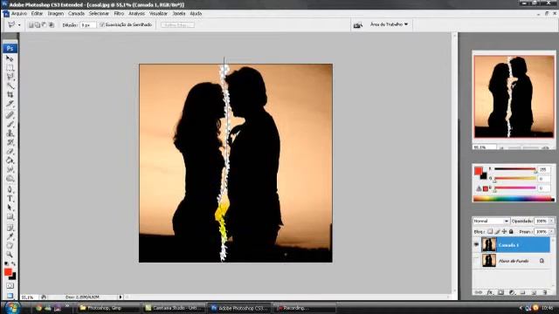
Task: Toggle visibility of Plano de Fundo layer
Action: 476,261
